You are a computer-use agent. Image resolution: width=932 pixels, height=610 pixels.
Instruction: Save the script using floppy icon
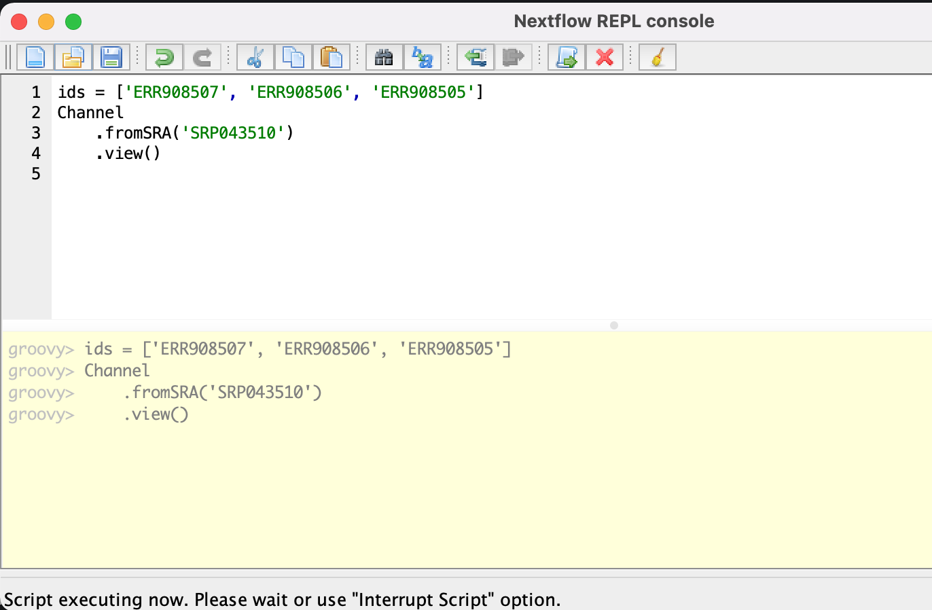[x=111, y=57]
